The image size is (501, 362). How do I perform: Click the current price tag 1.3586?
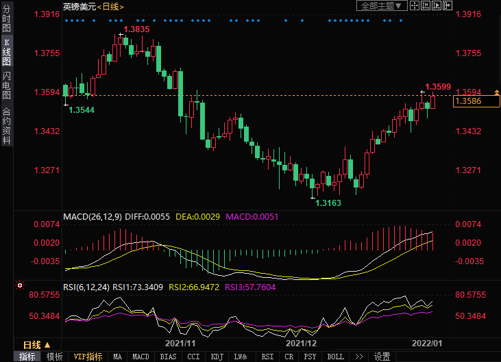tap(473, 101)
